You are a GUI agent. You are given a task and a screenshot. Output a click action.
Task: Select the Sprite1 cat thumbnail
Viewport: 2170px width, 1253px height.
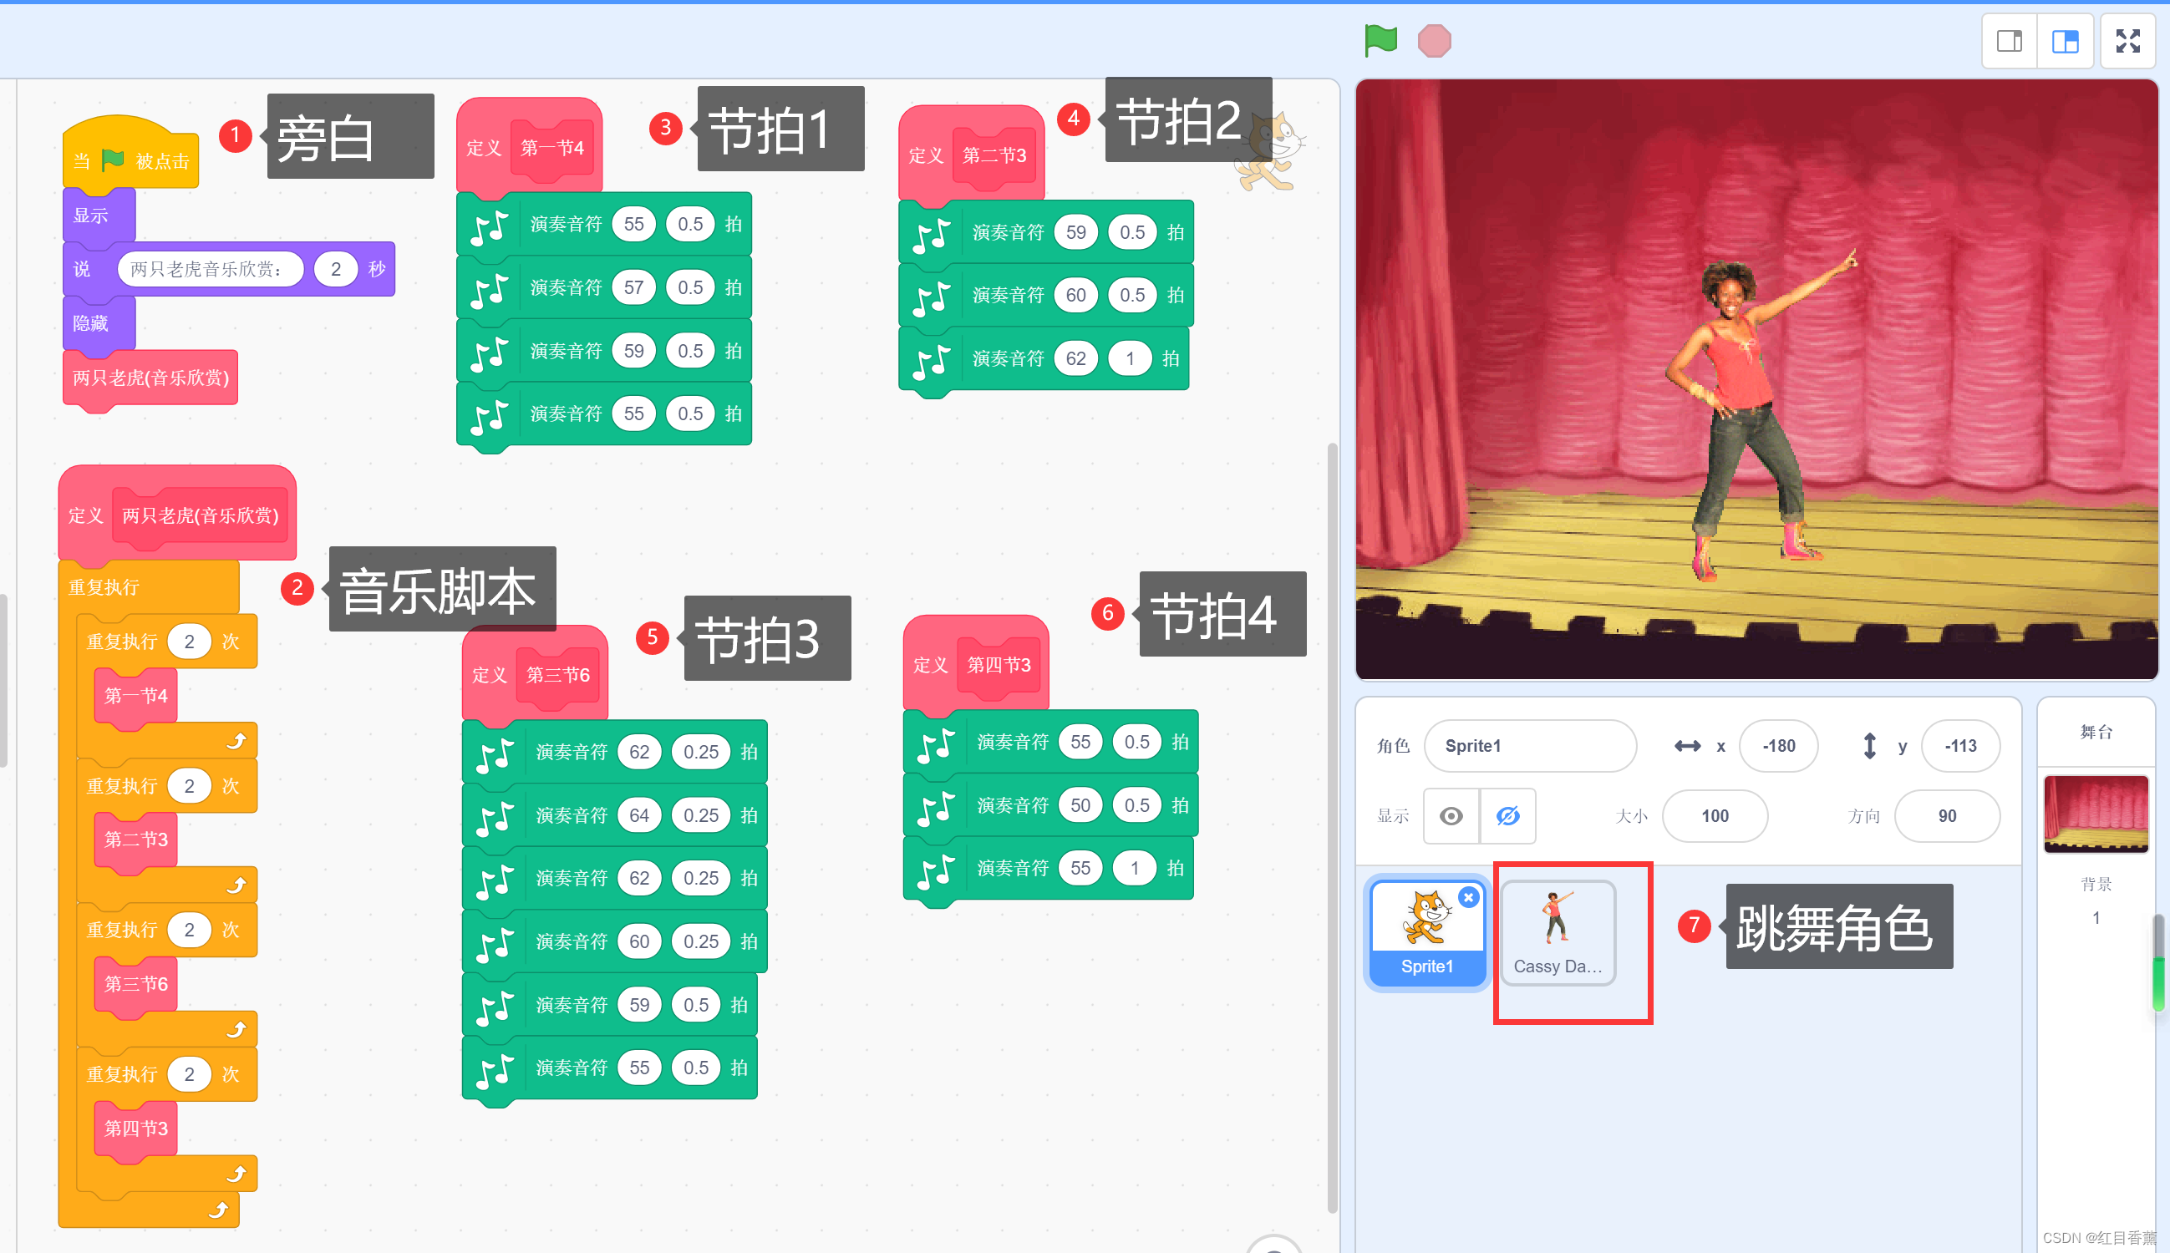tap(1426, 925)
